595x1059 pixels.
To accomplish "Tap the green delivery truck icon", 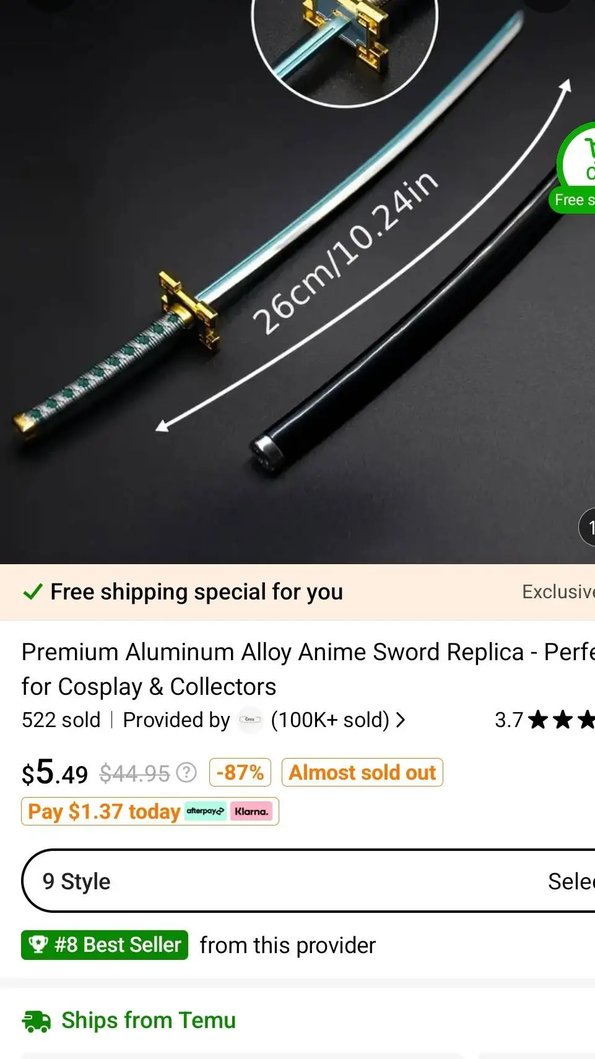I will pos(37,1021).
